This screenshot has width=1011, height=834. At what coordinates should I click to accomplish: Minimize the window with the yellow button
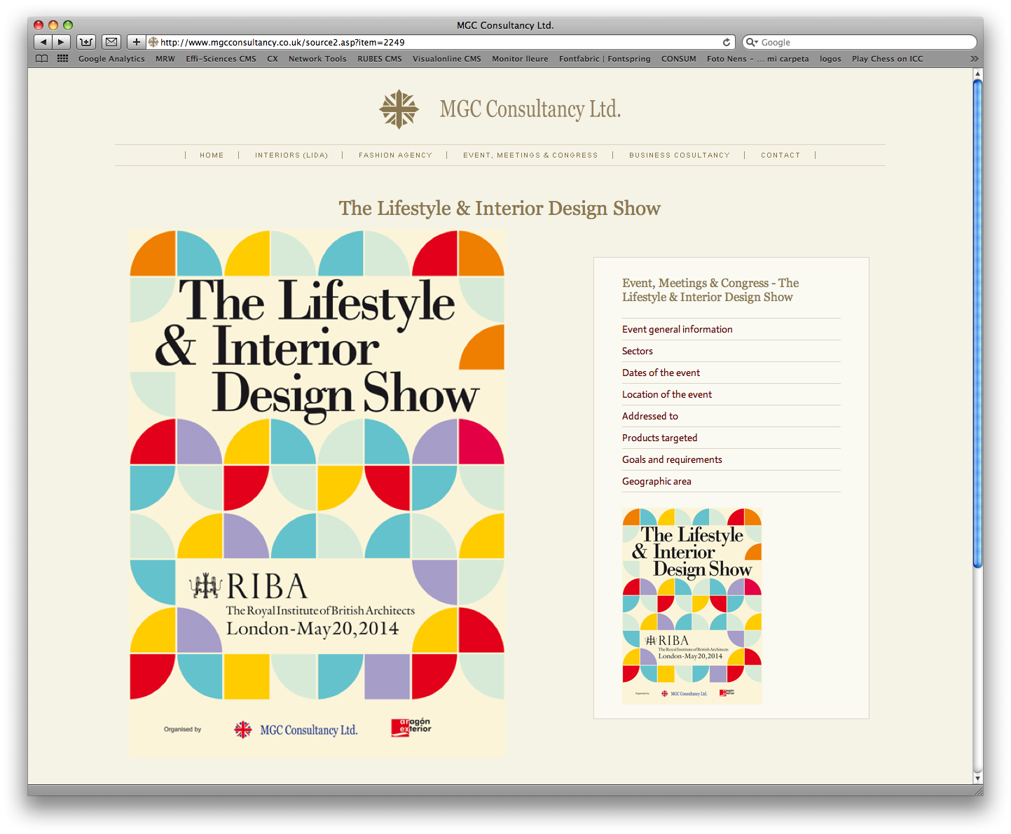click(x=53, y=25)
